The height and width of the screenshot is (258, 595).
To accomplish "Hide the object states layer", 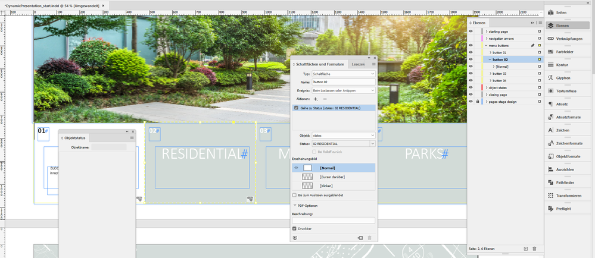I will [471, 87].
